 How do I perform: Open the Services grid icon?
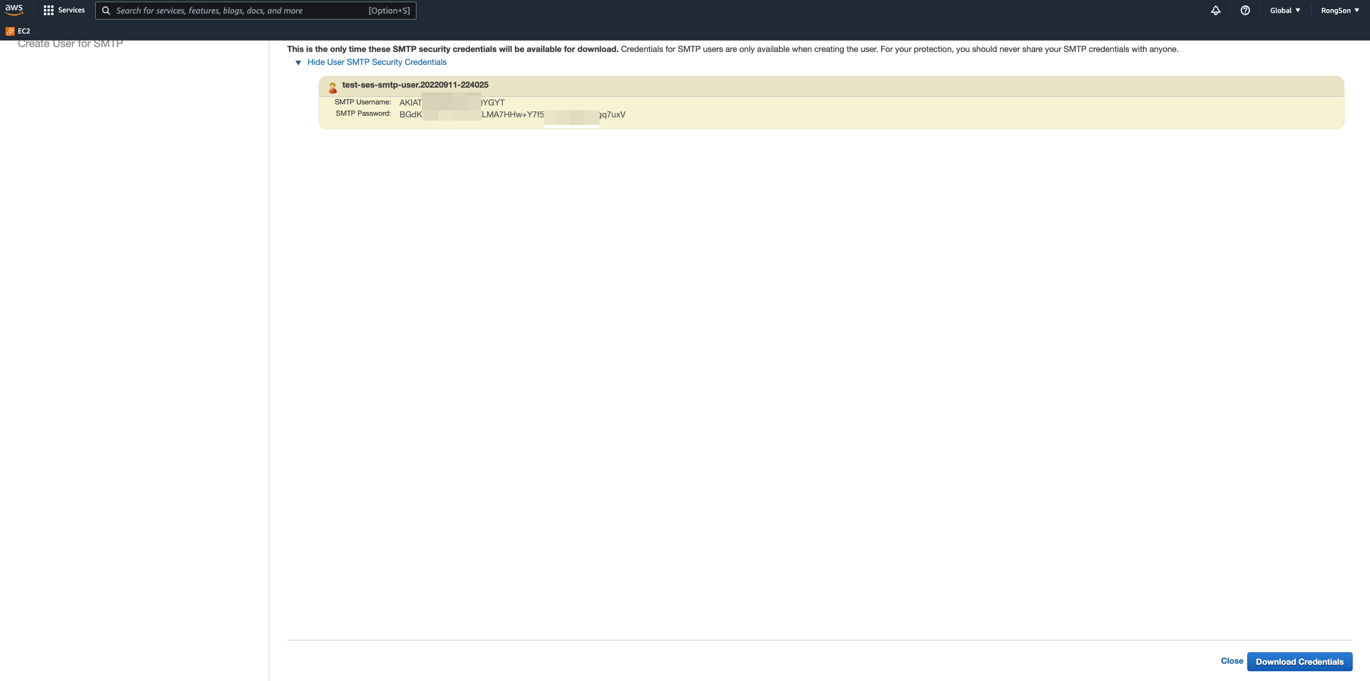[x=49, y=10]
